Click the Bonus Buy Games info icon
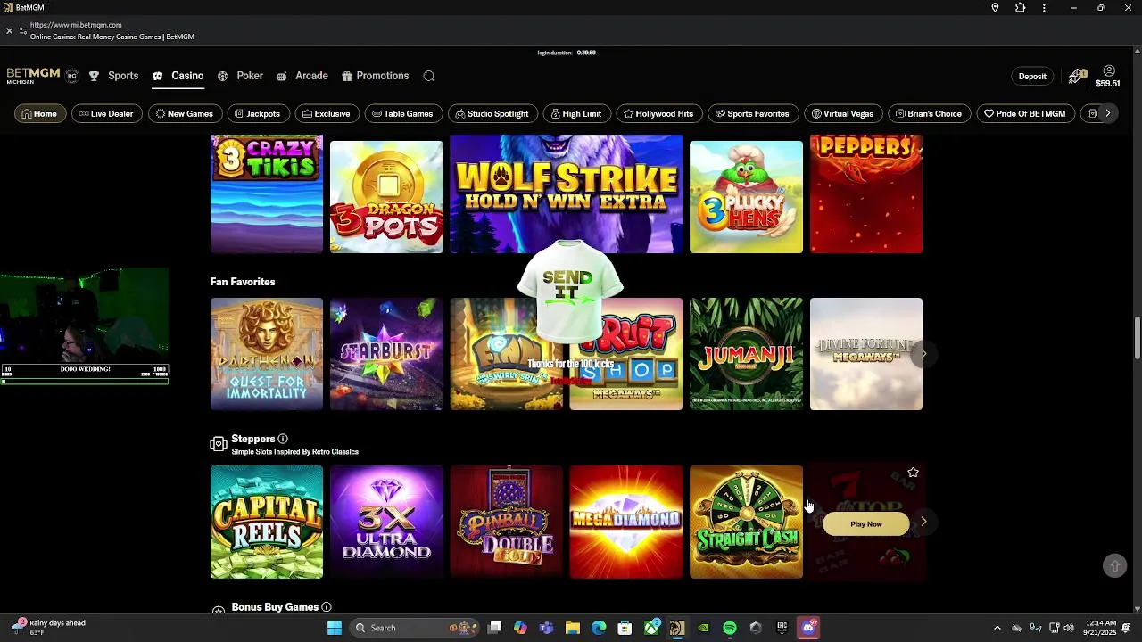Screen dimensions: 1142x642 click(x=327, y=607)
